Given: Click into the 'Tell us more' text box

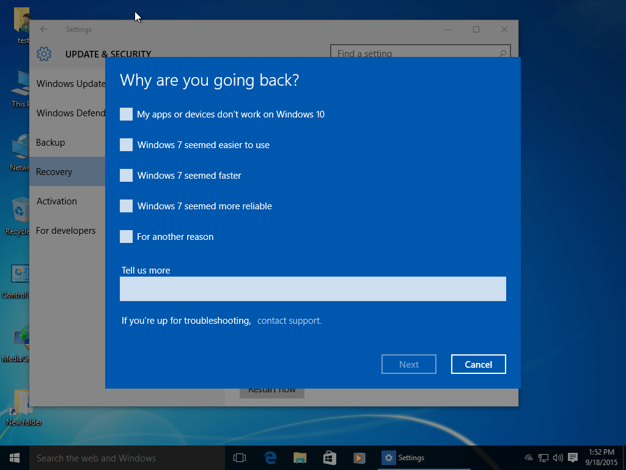Looking at the screenshot, I should pyautogui.click(x=312, y=289).
